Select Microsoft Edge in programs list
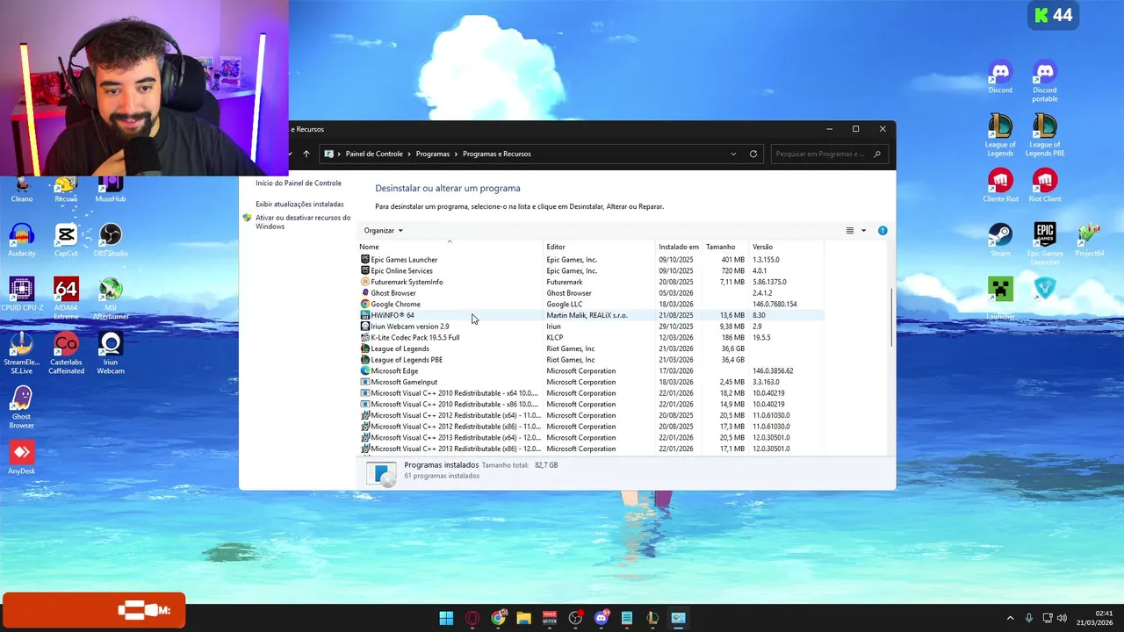Screen dimensions: 1124x632 point(592,371)
